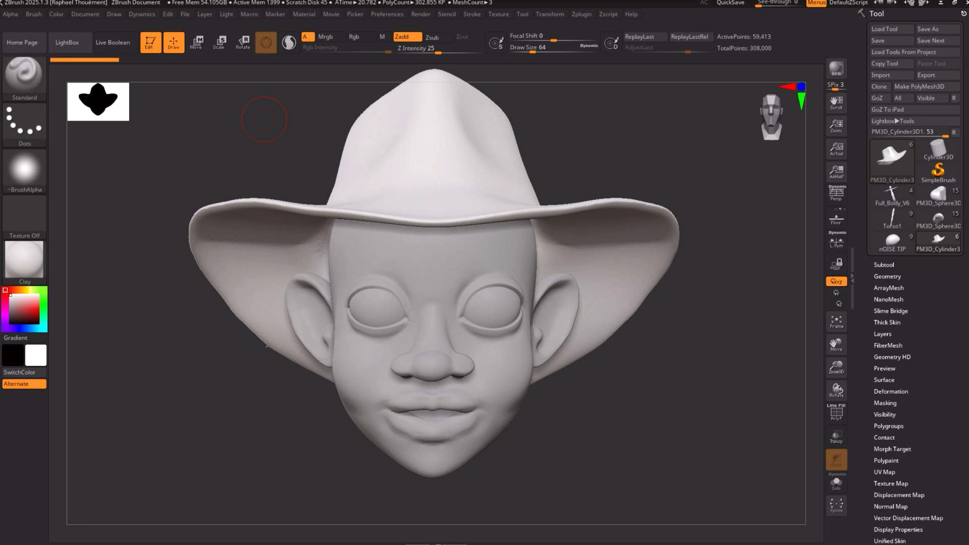Click the LightBox button
Image resolution: width=969 pixels, height=545 pixels.
point(67,42)
